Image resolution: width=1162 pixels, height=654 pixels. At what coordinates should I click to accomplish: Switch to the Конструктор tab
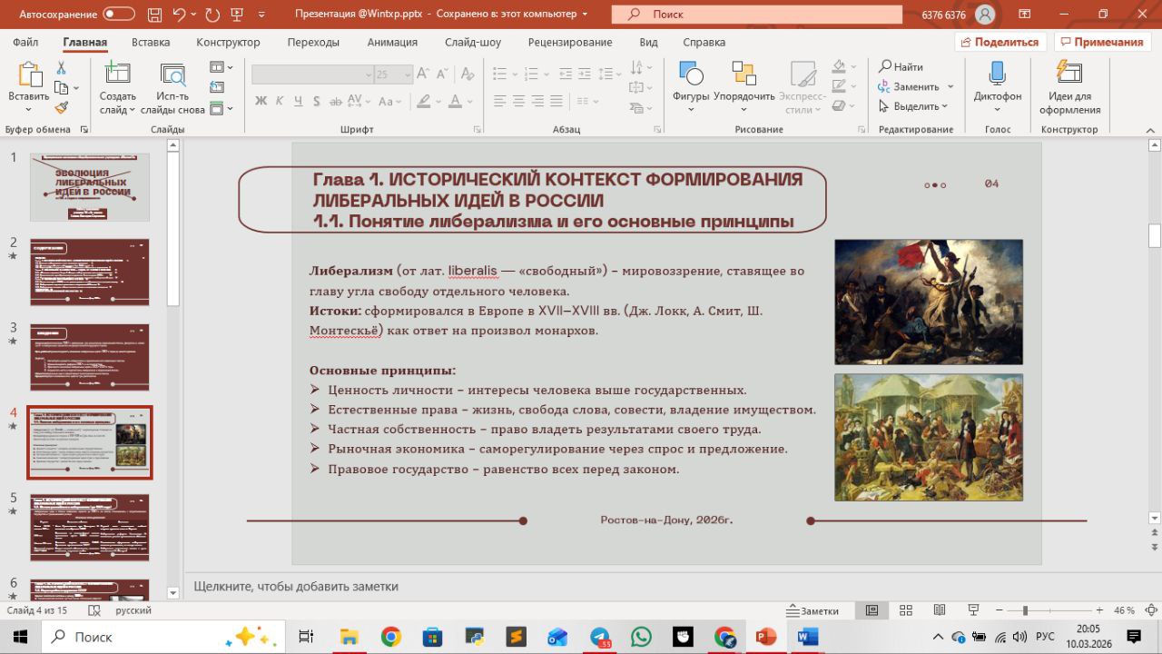click(228, 42)
